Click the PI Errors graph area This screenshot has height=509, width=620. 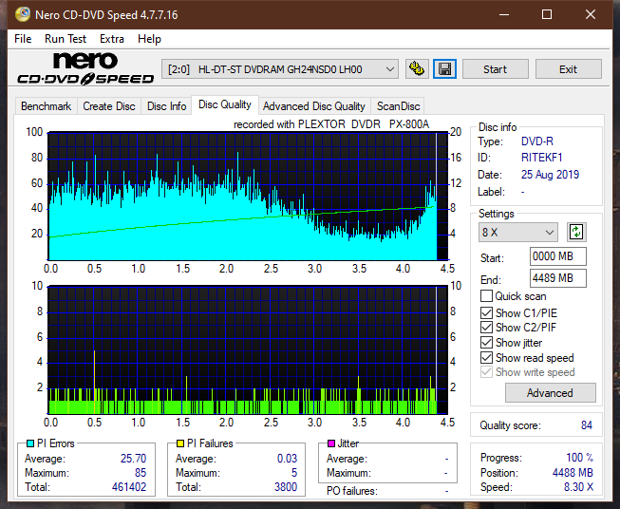pyautogui.click(x=248, y=197)
